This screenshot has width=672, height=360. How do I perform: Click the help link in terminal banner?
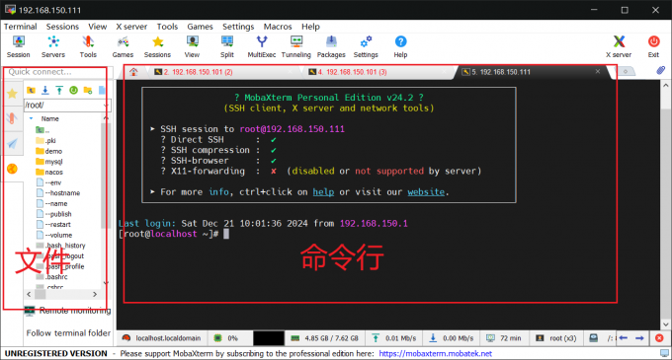[x=323, y=192]
